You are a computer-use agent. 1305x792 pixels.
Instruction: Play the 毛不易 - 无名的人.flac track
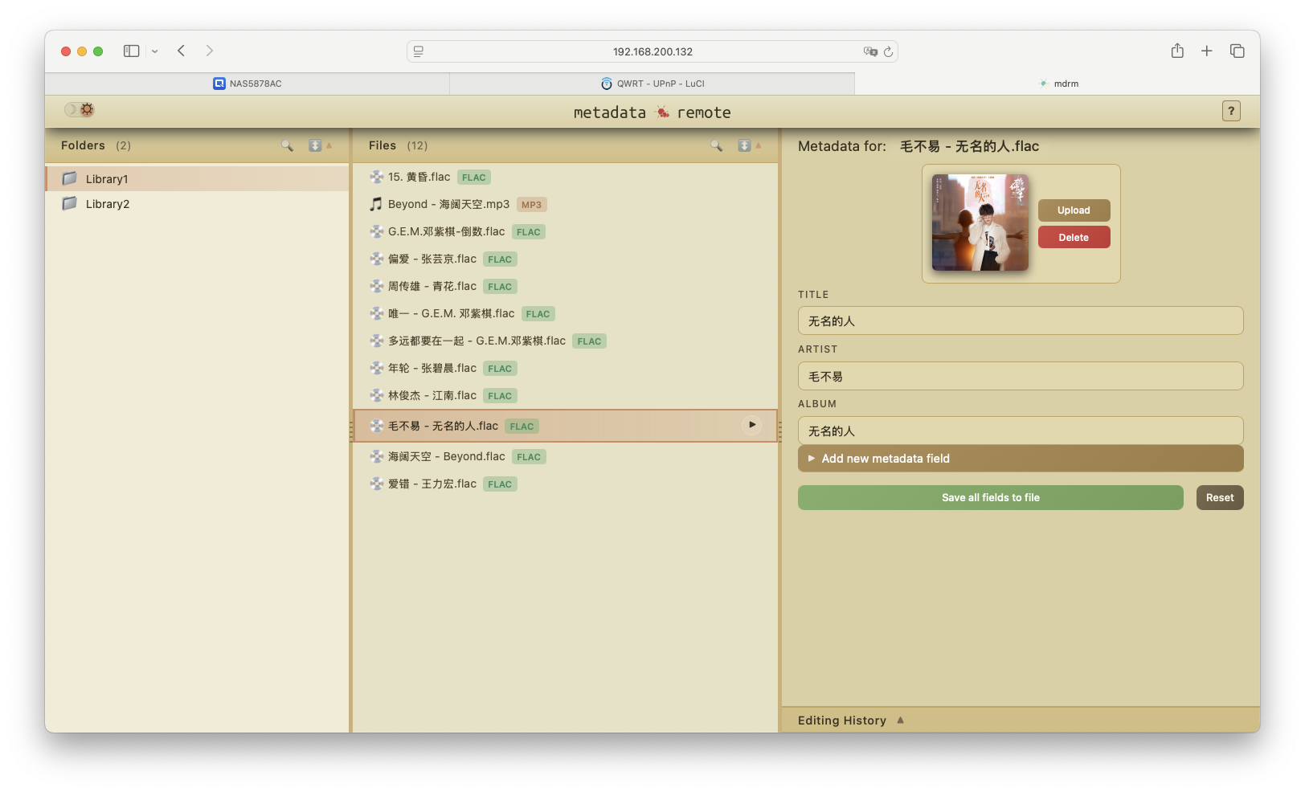point(751,425)
